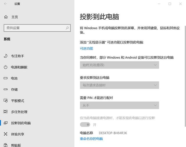Click the tablet icon for 平板模式
The height and width of the screenshot is (147, 186).
click(6, 101)
